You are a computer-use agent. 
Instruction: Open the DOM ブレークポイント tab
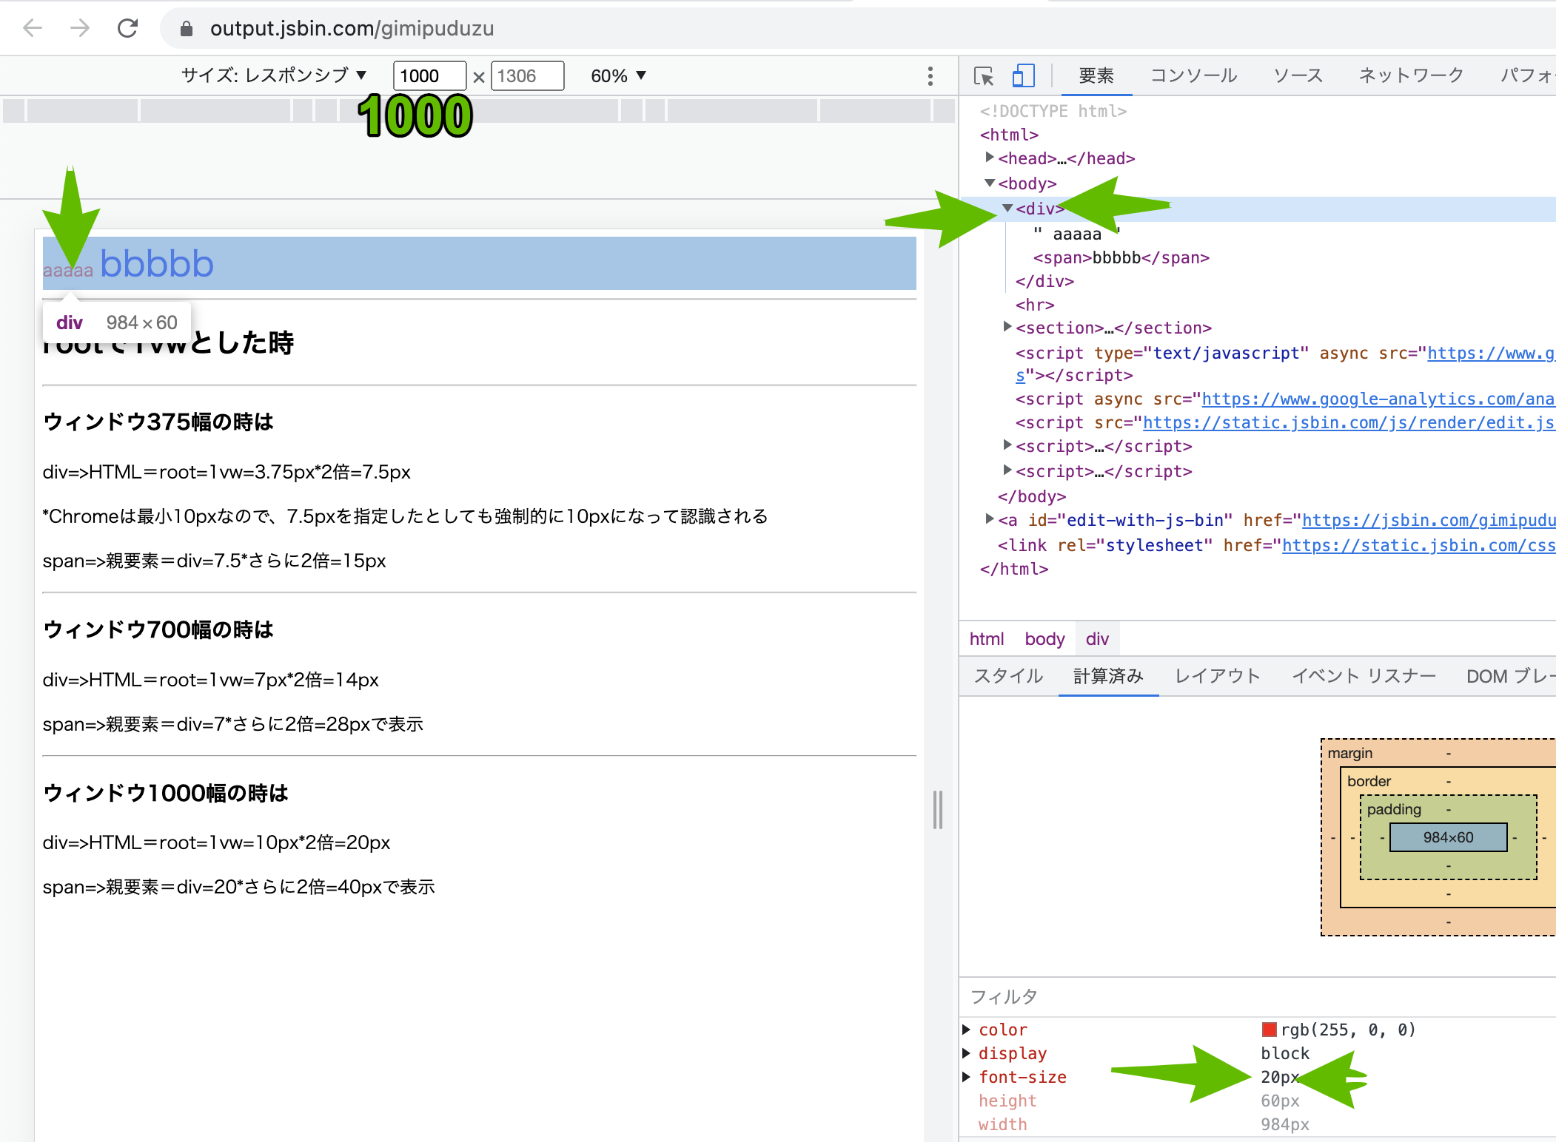point(1510,676)
